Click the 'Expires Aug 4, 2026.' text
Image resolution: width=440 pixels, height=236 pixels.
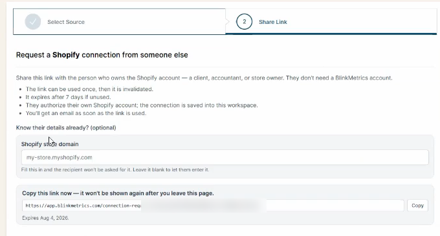[45, 218]
